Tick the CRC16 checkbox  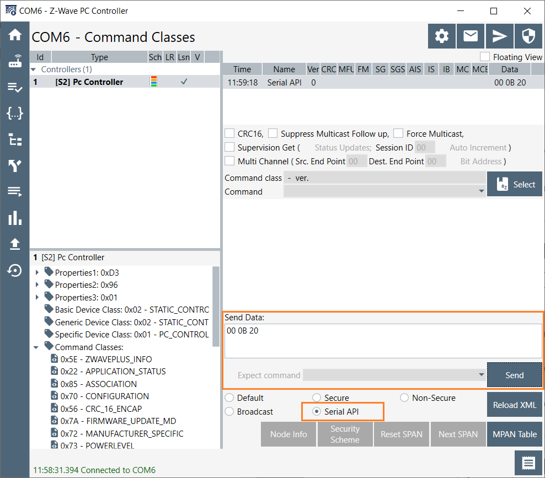click(229, 133)
